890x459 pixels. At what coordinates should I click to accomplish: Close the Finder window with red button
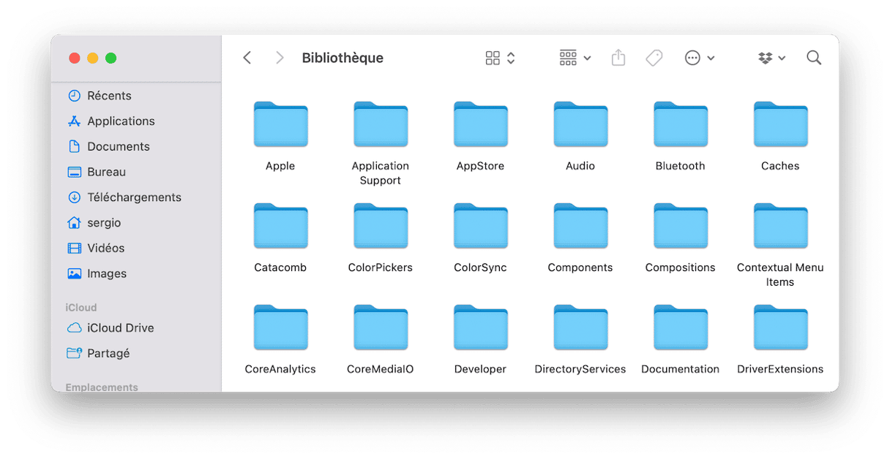(75, 58)
